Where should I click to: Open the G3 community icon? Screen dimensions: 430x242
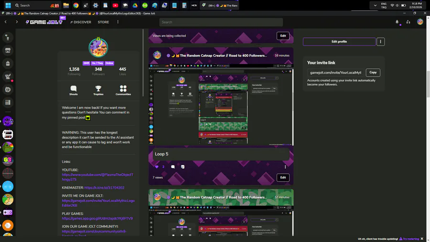point(8,160)
